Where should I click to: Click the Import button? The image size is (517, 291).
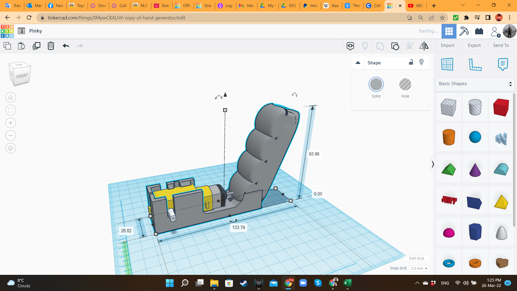pyautogui.click(x=447, y=46)
